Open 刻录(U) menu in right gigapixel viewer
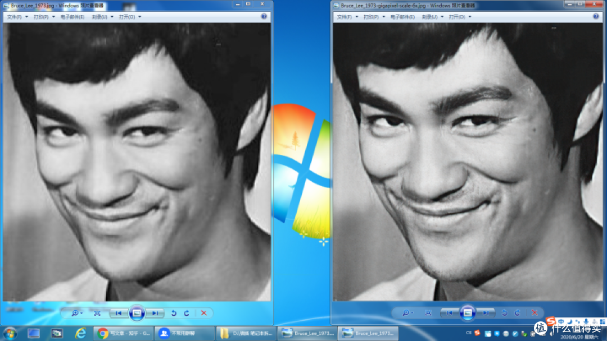The width and height of the screenshot is (607, 341). (430, 17)
